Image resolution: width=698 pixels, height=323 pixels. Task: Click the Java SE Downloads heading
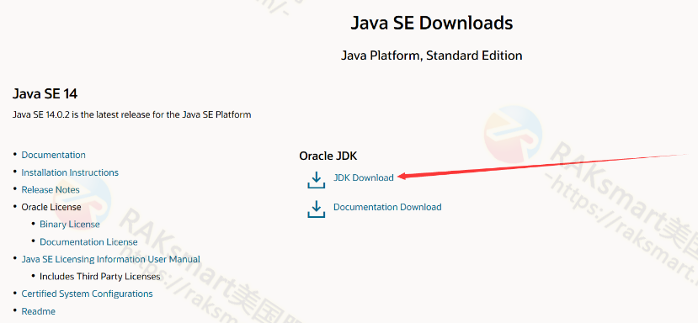point(431,23)
